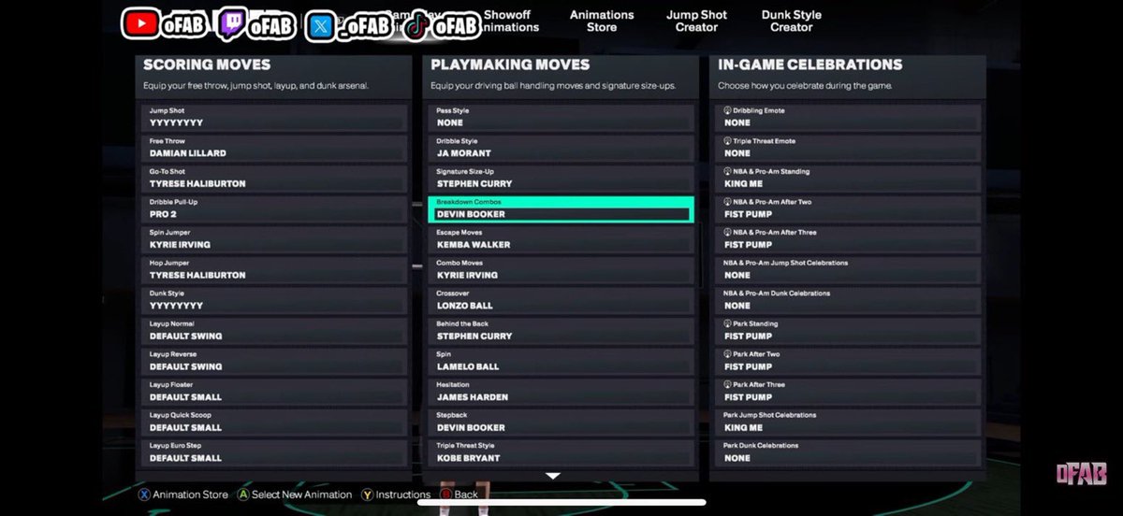1123x516 pixels.
Task: Click the down arrow below Playmaking Moves
Action: pyautogui.click(x=552, y=476)
